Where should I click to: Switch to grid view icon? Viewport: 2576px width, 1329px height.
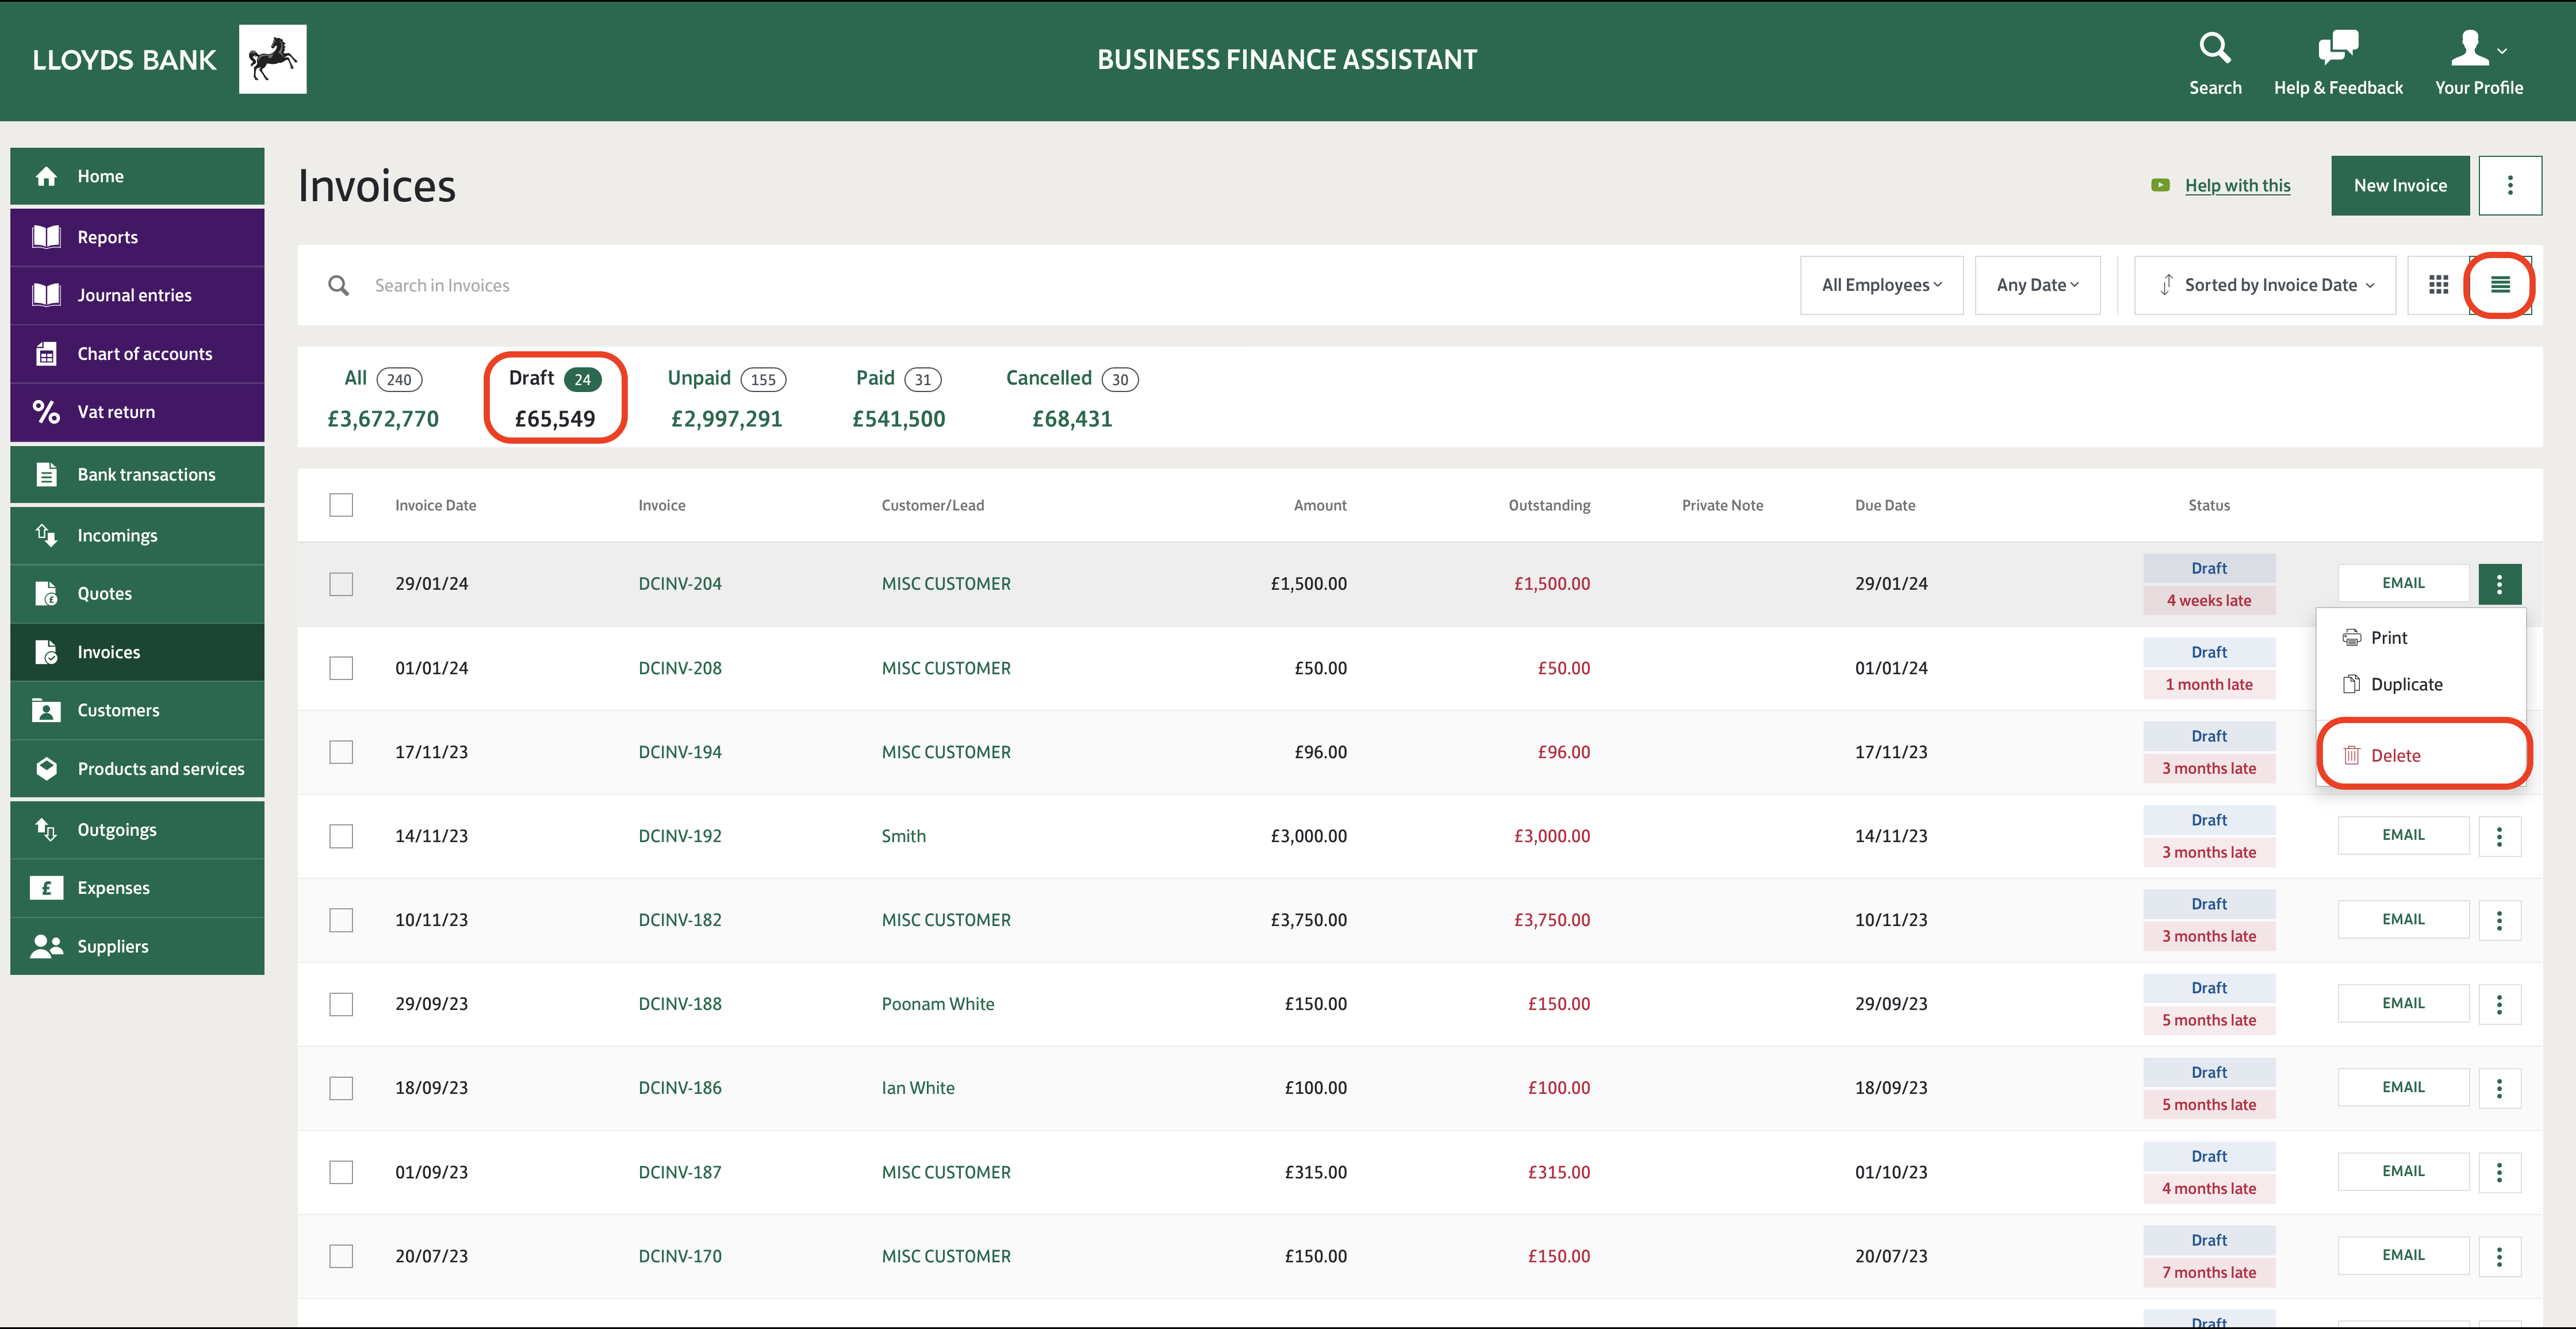[2438, 285]
